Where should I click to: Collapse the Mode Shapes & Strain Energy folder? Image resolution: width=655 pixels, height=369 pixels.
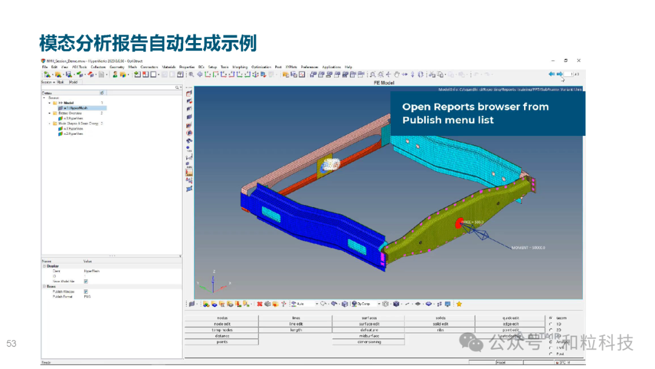[x=50, y=123]
